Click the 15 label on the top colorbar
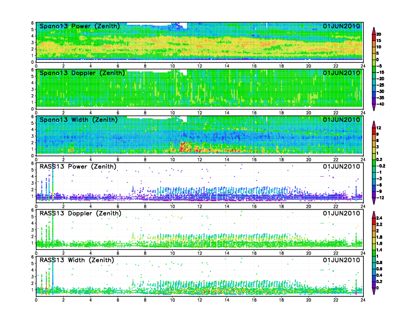The width and height of the screenshot is (417, 322). [x=379, y=41]
